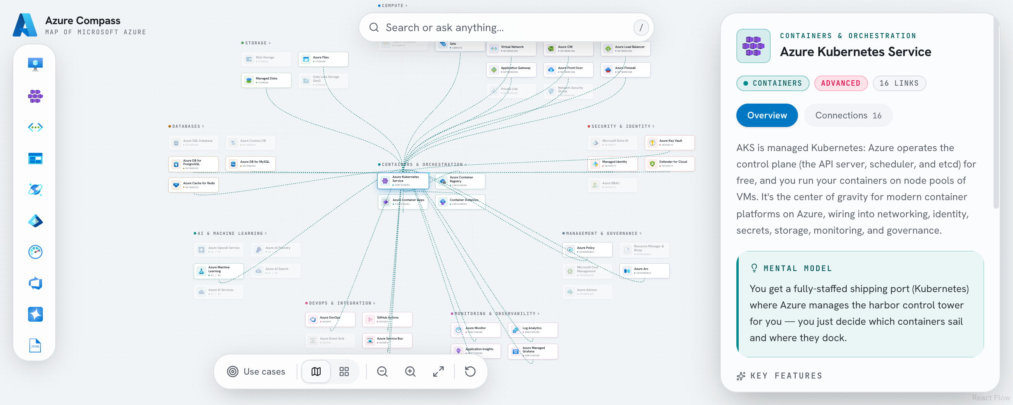Select the Kubernetes containers sidebar icon

click(35, 96)
